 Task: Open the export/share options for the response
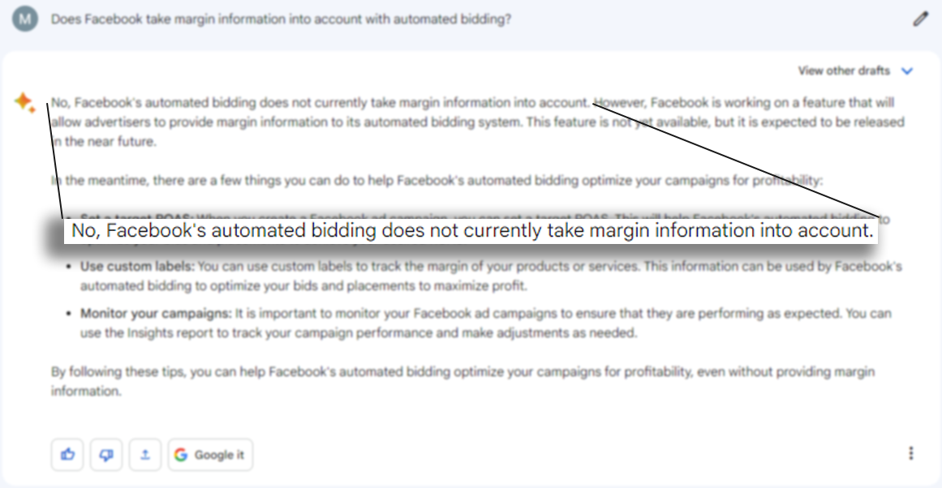[144, 454]
